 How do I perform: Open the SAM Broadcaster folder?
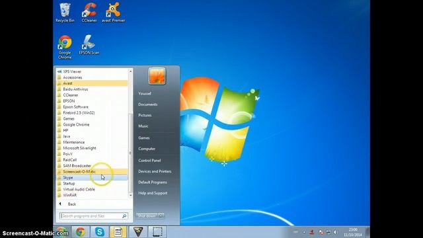click(x=92, y=166)
